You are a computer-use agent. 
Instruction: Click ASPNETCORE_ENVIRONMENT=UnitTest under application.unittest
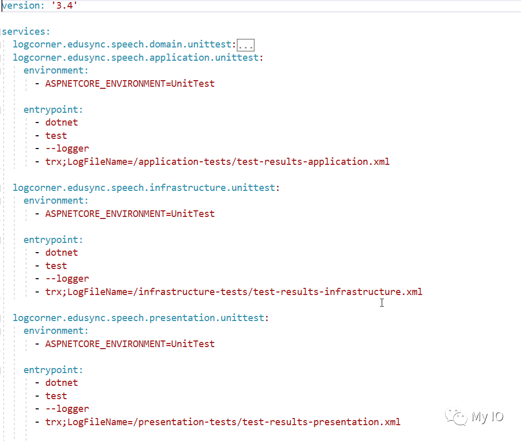tap(130, 84)
